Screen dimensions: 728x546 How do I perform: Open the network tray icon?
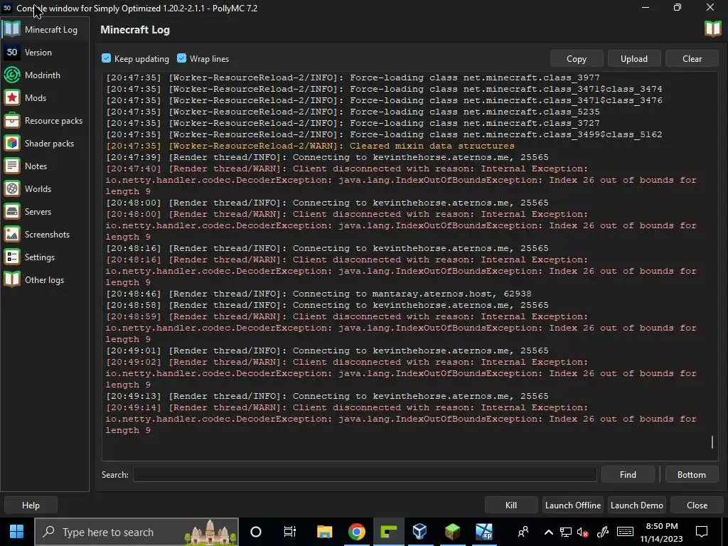pyautogui.click(x=565, y=532)
